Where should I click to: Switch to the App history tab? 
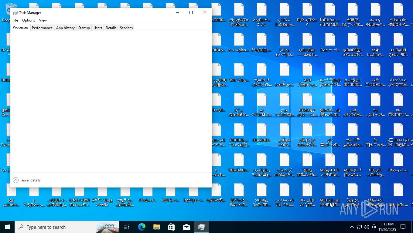pos(65,28)
